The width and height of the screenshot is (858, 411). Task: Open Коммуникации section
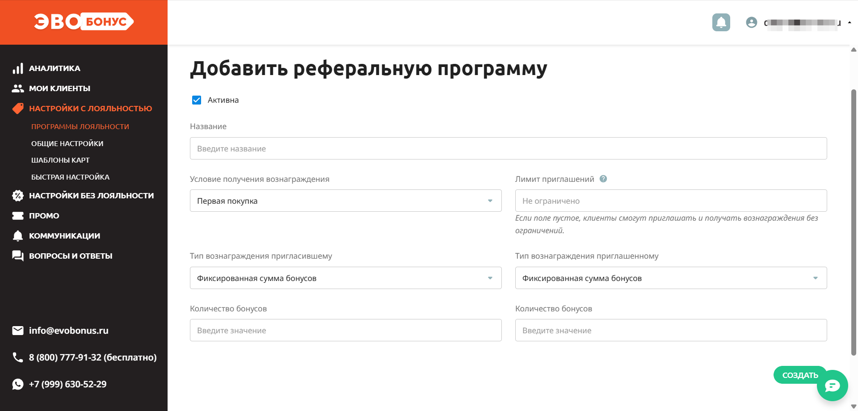[64, 236]
